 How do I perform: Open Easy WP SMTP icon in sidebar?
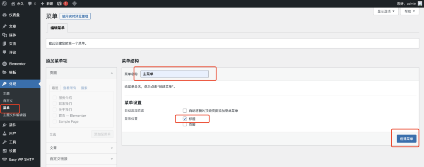tap(4, 160)
